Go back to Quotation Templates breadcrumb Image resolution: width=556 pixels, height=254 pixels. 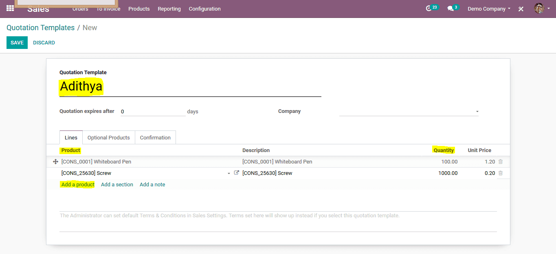40,28
